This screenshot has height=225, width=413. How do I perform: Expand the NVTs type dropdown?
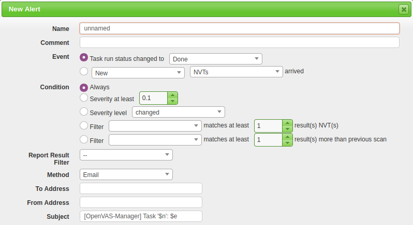[236, 72]
